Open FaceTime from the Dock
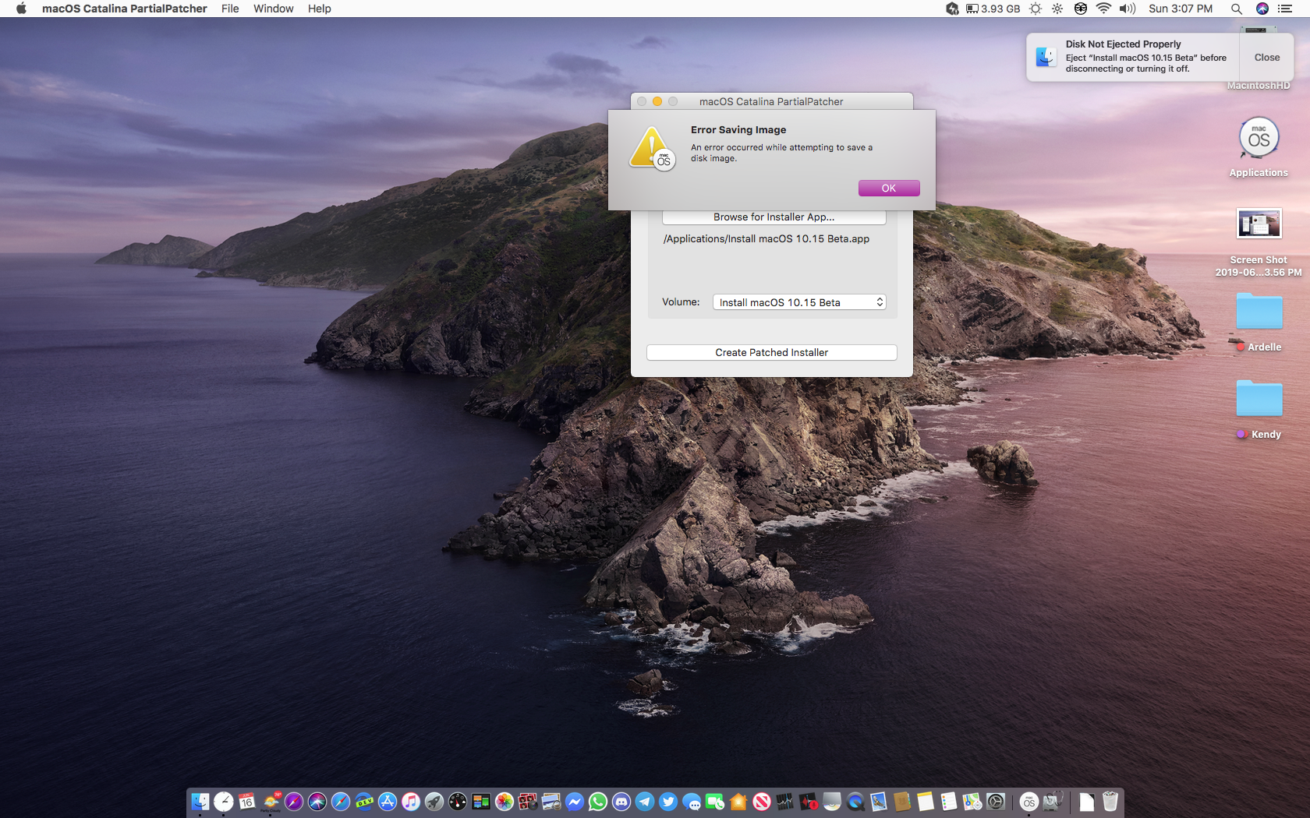The image size is (1310, 818). point(715,802)
